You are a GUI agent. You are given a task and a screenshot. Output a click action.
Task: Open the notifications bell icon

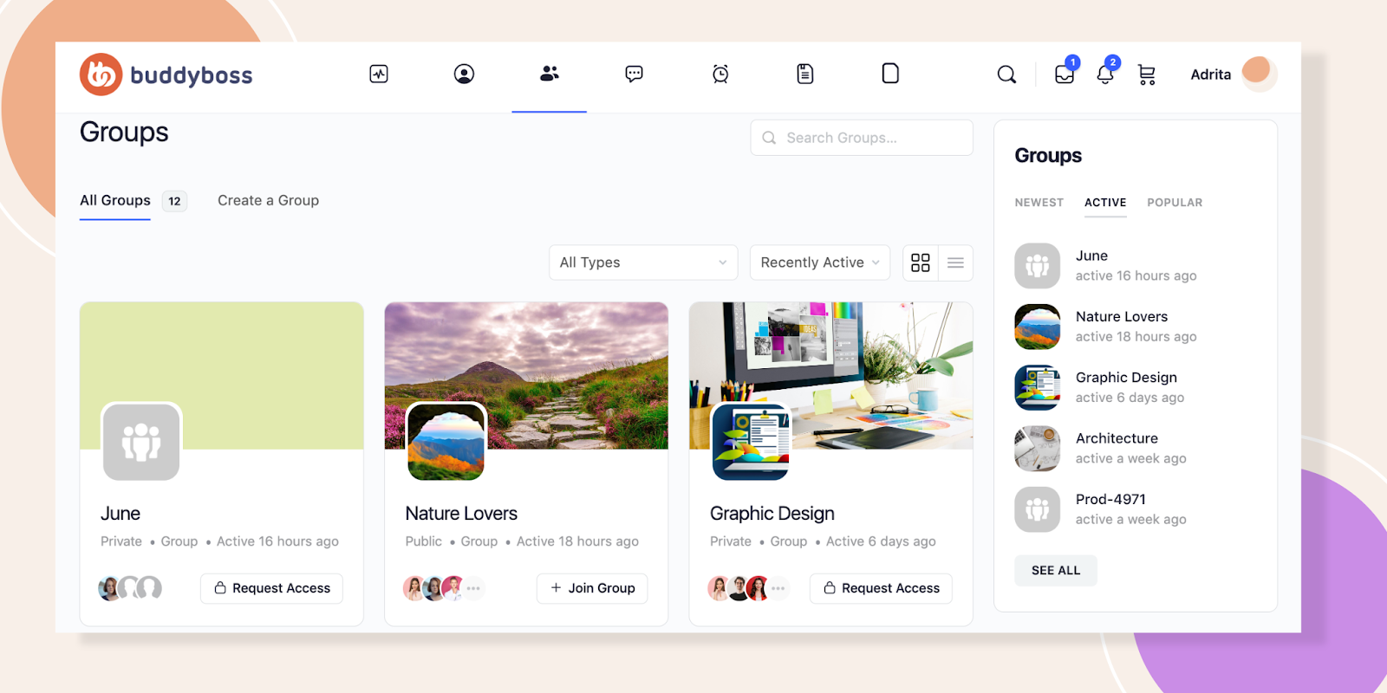[1105, 74]
